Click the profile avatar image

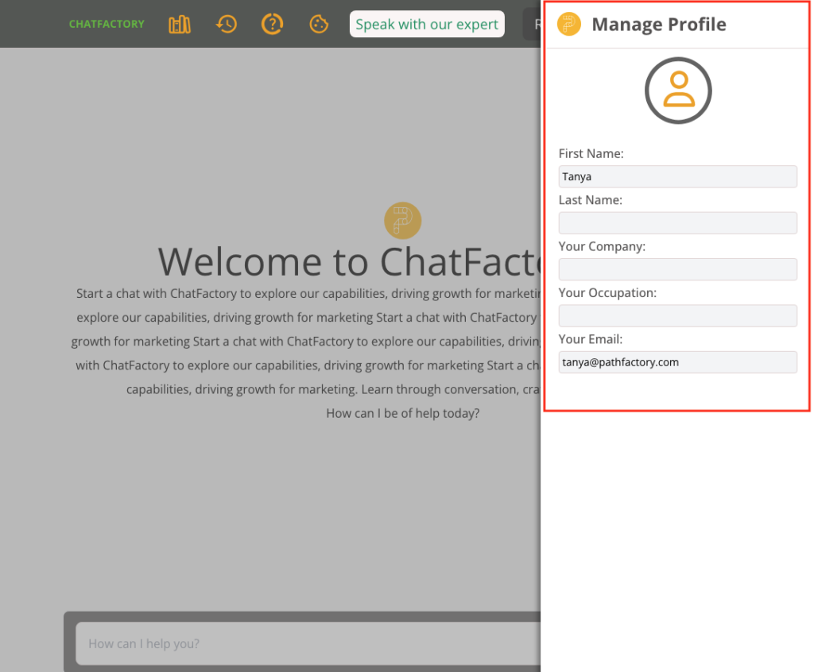[678, 91]
